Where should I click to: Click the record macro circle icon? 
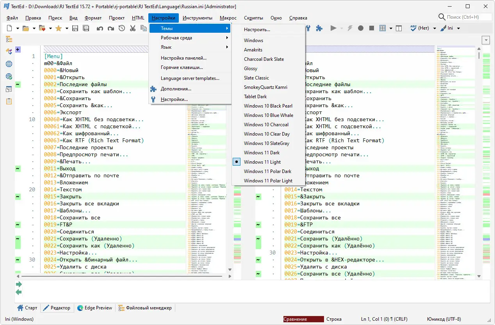click(x=361, y=28)
